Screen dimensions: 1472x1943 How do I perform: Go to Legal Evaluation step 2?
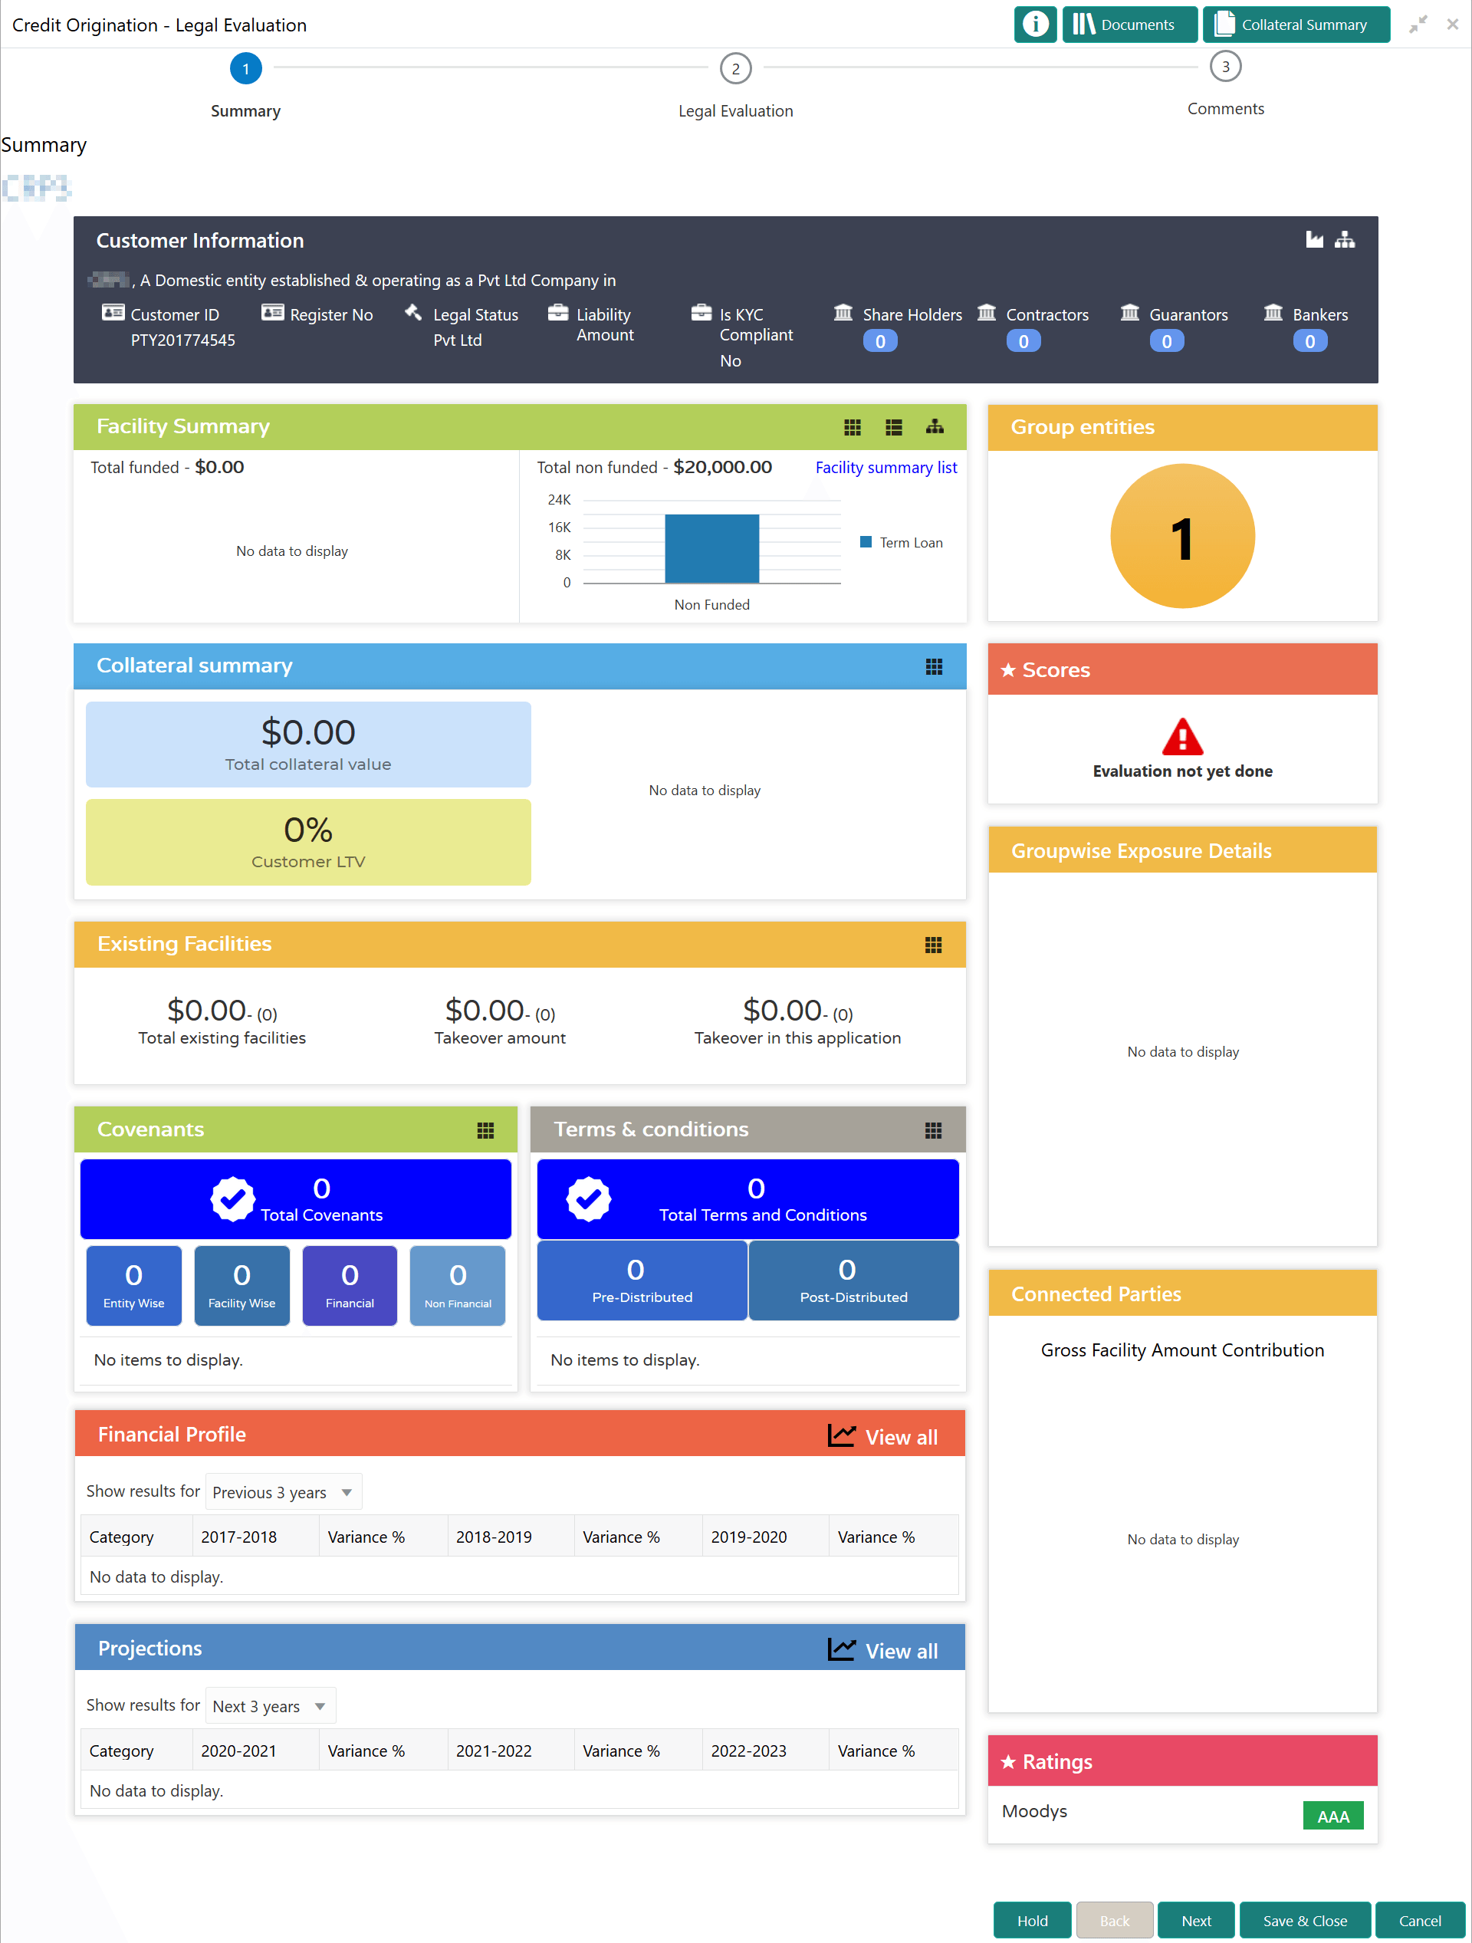(735, 68)
